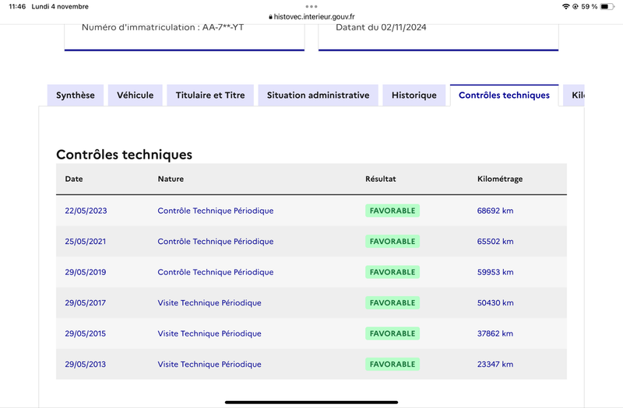
Task: Click the Date column header
Action: [x=74, y=179]
